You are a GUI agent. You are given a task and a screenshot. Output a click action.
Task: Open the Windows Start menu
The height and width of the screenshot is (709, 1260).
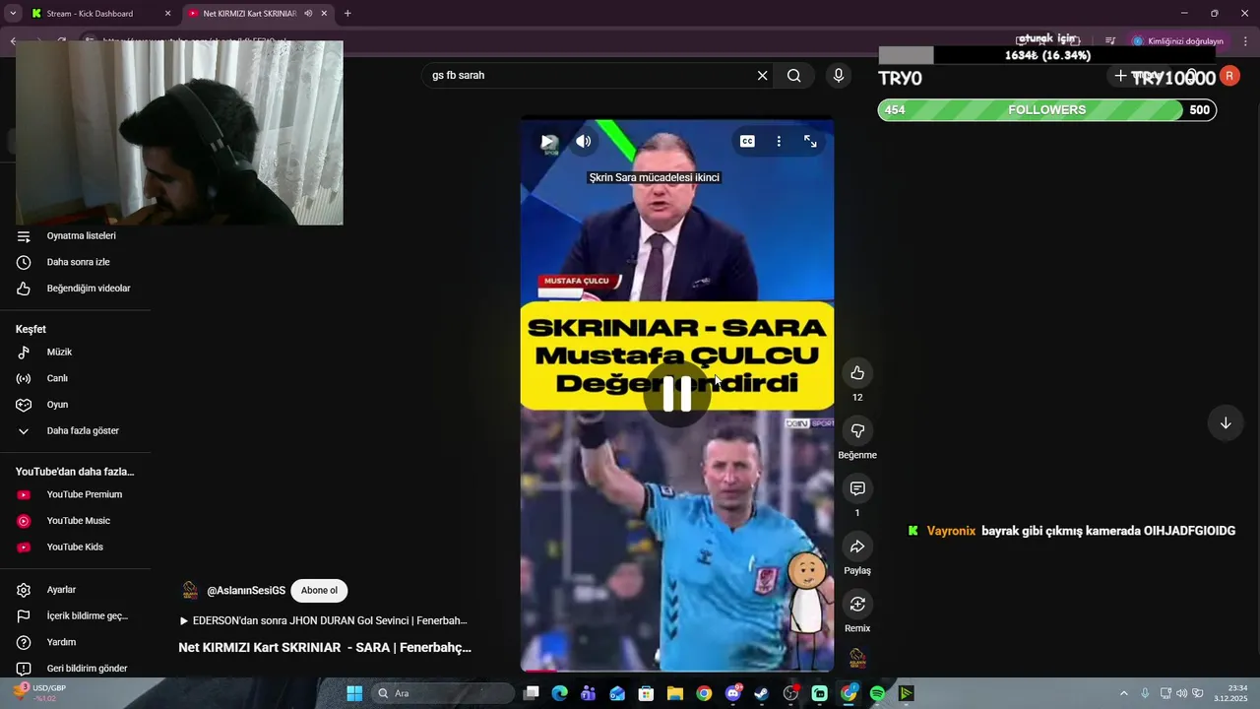tap(354, 693)
